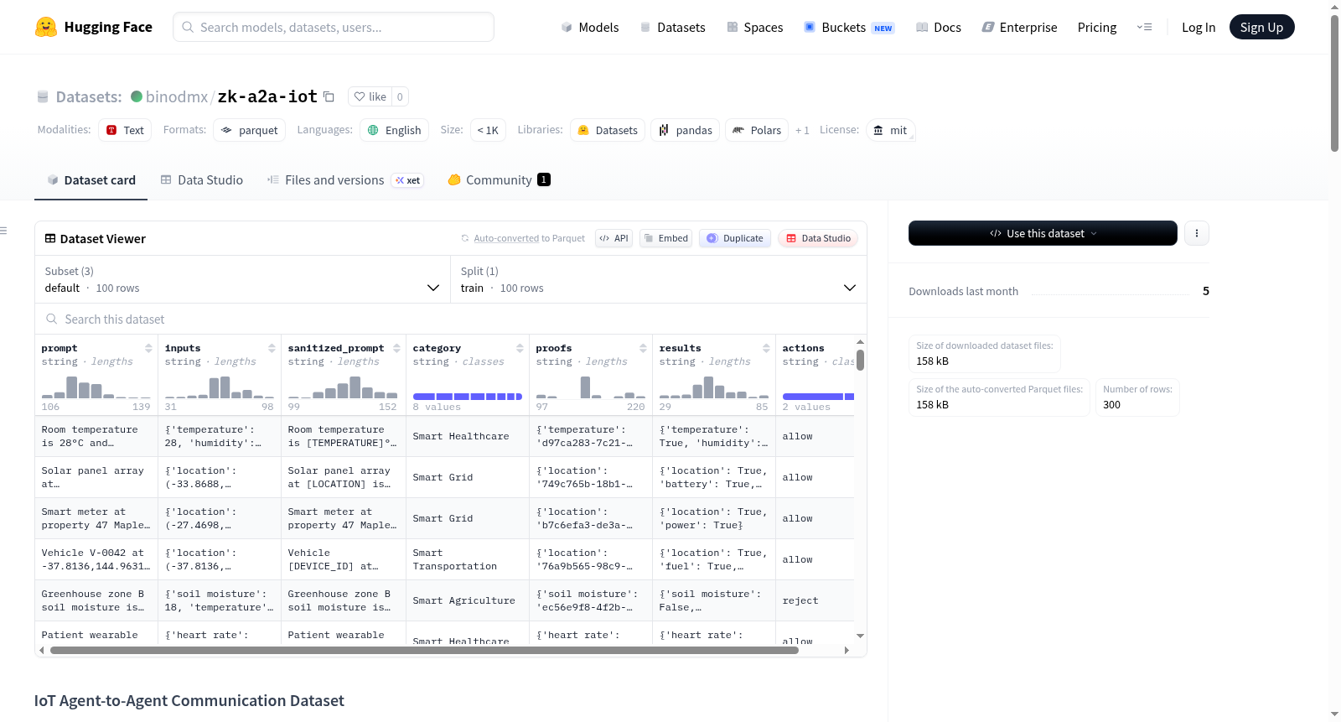Click the Hugging Face logo icon
The height and width of the screenshot is (722, 1341).
pos(46,27)
